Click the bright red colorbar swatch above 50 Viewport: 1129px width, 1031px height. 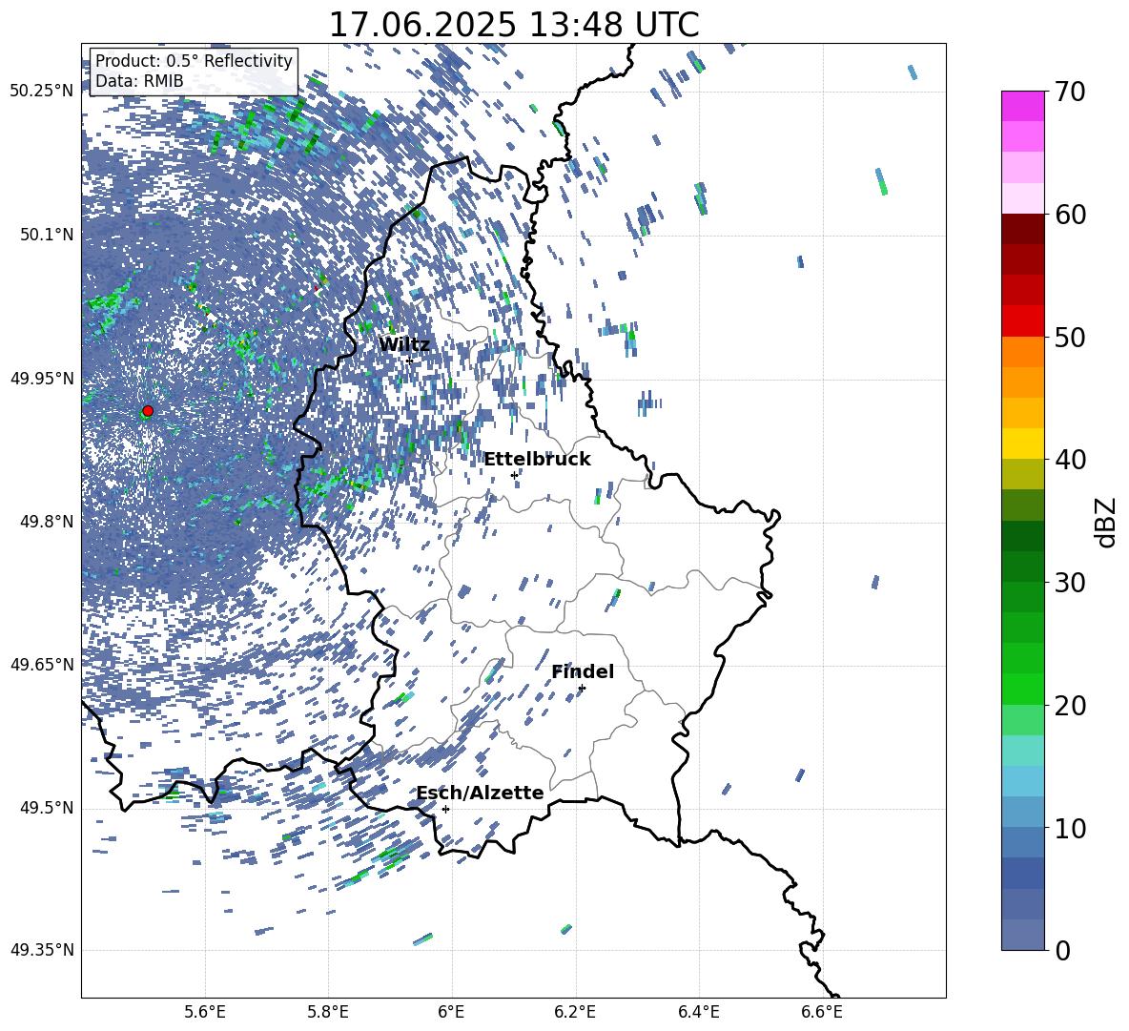click(1023, 321)
